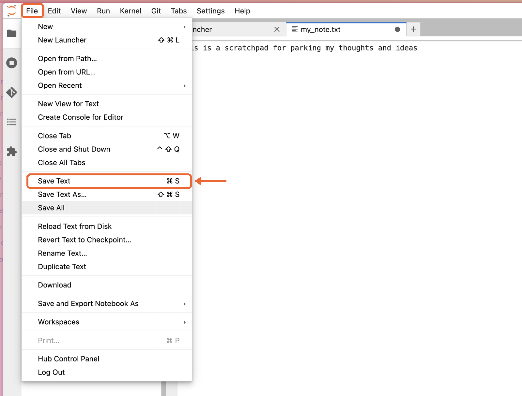This screenshot has height=396, width=522.
Task: Open the Settings menu
Action: tap(210, 11)
